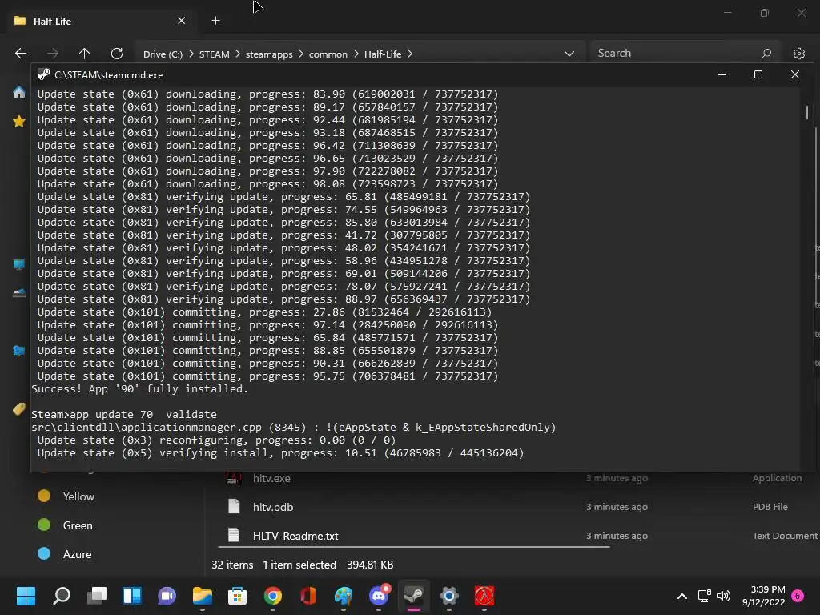Select the Half-Life folder tab
The height and width of the screenshot is (615, 820).
point(100,21)
